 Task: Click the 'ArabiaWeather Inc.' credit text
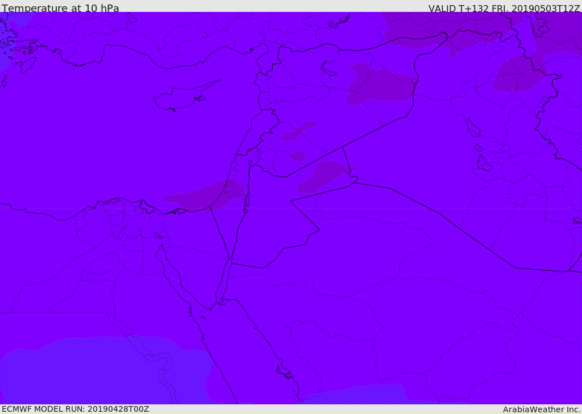[x=542, y=409]
